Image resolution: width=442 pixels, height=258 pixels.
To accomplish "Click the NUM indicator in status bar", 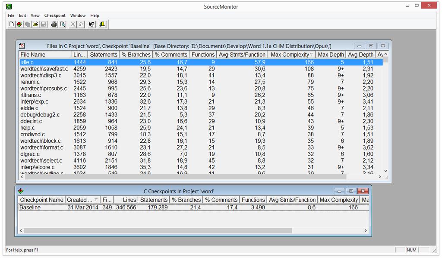I will 411,250.
